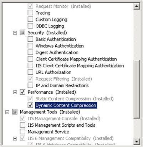Check URL Authorization box

pos(30,72)
